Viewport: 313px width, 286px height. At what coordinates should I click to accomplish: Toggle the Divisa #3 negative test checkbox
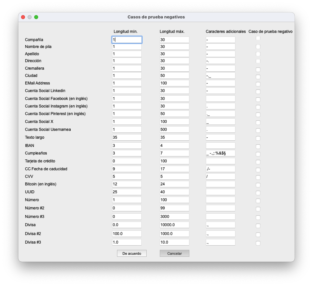tap(258, 243)
